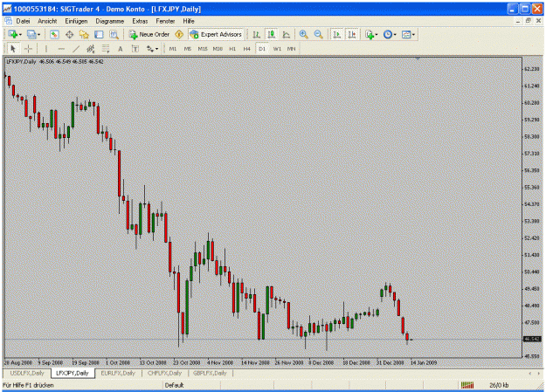Switch timeframe to W1

pyautogui.click(x=277, y=49)
